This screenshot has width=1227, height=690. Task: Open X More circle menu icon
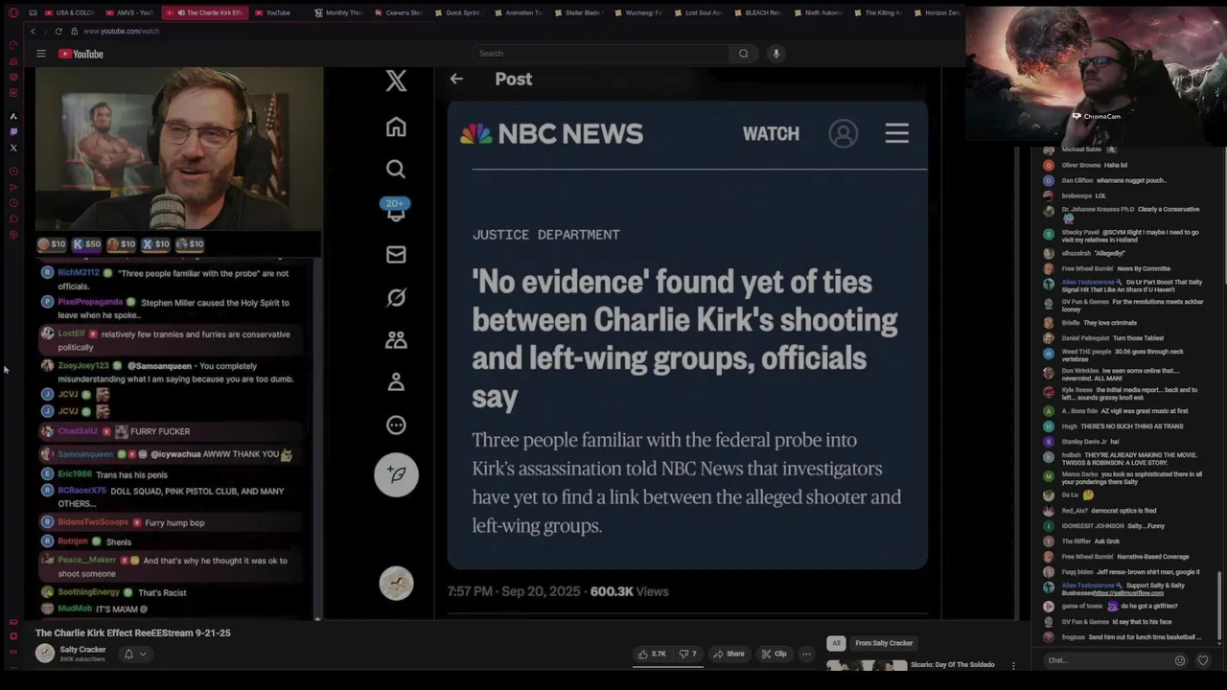pos(396,425)
